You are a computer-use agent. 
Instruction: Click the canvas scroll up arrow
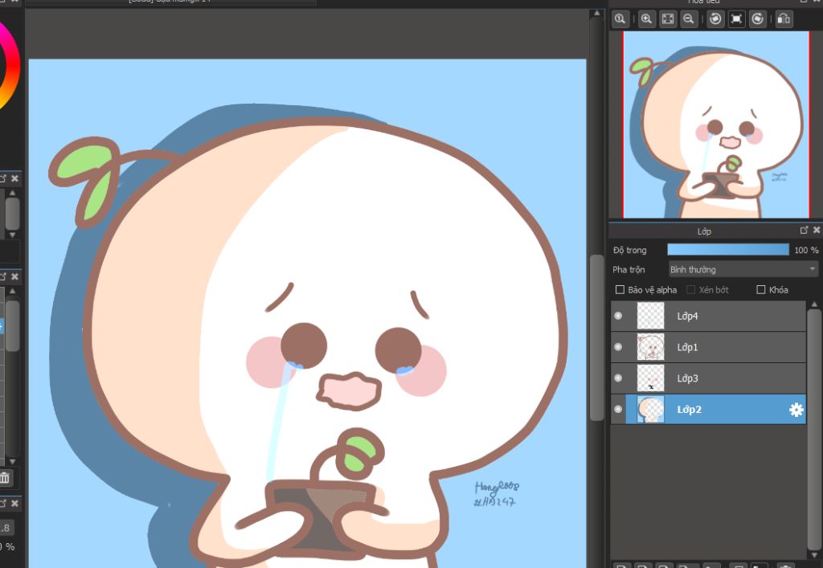[x=597, y=13]
